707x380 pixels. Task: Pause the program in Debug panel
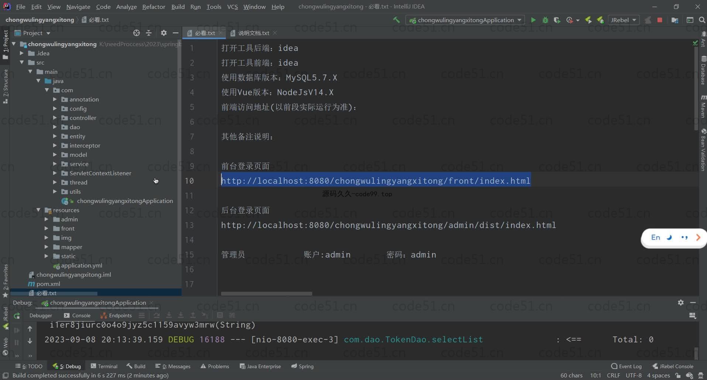(x=17, y=342)
